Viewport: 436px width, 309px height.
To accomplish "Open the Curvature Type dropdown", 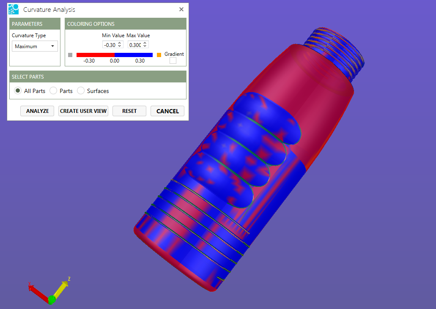I will [35, 46].
